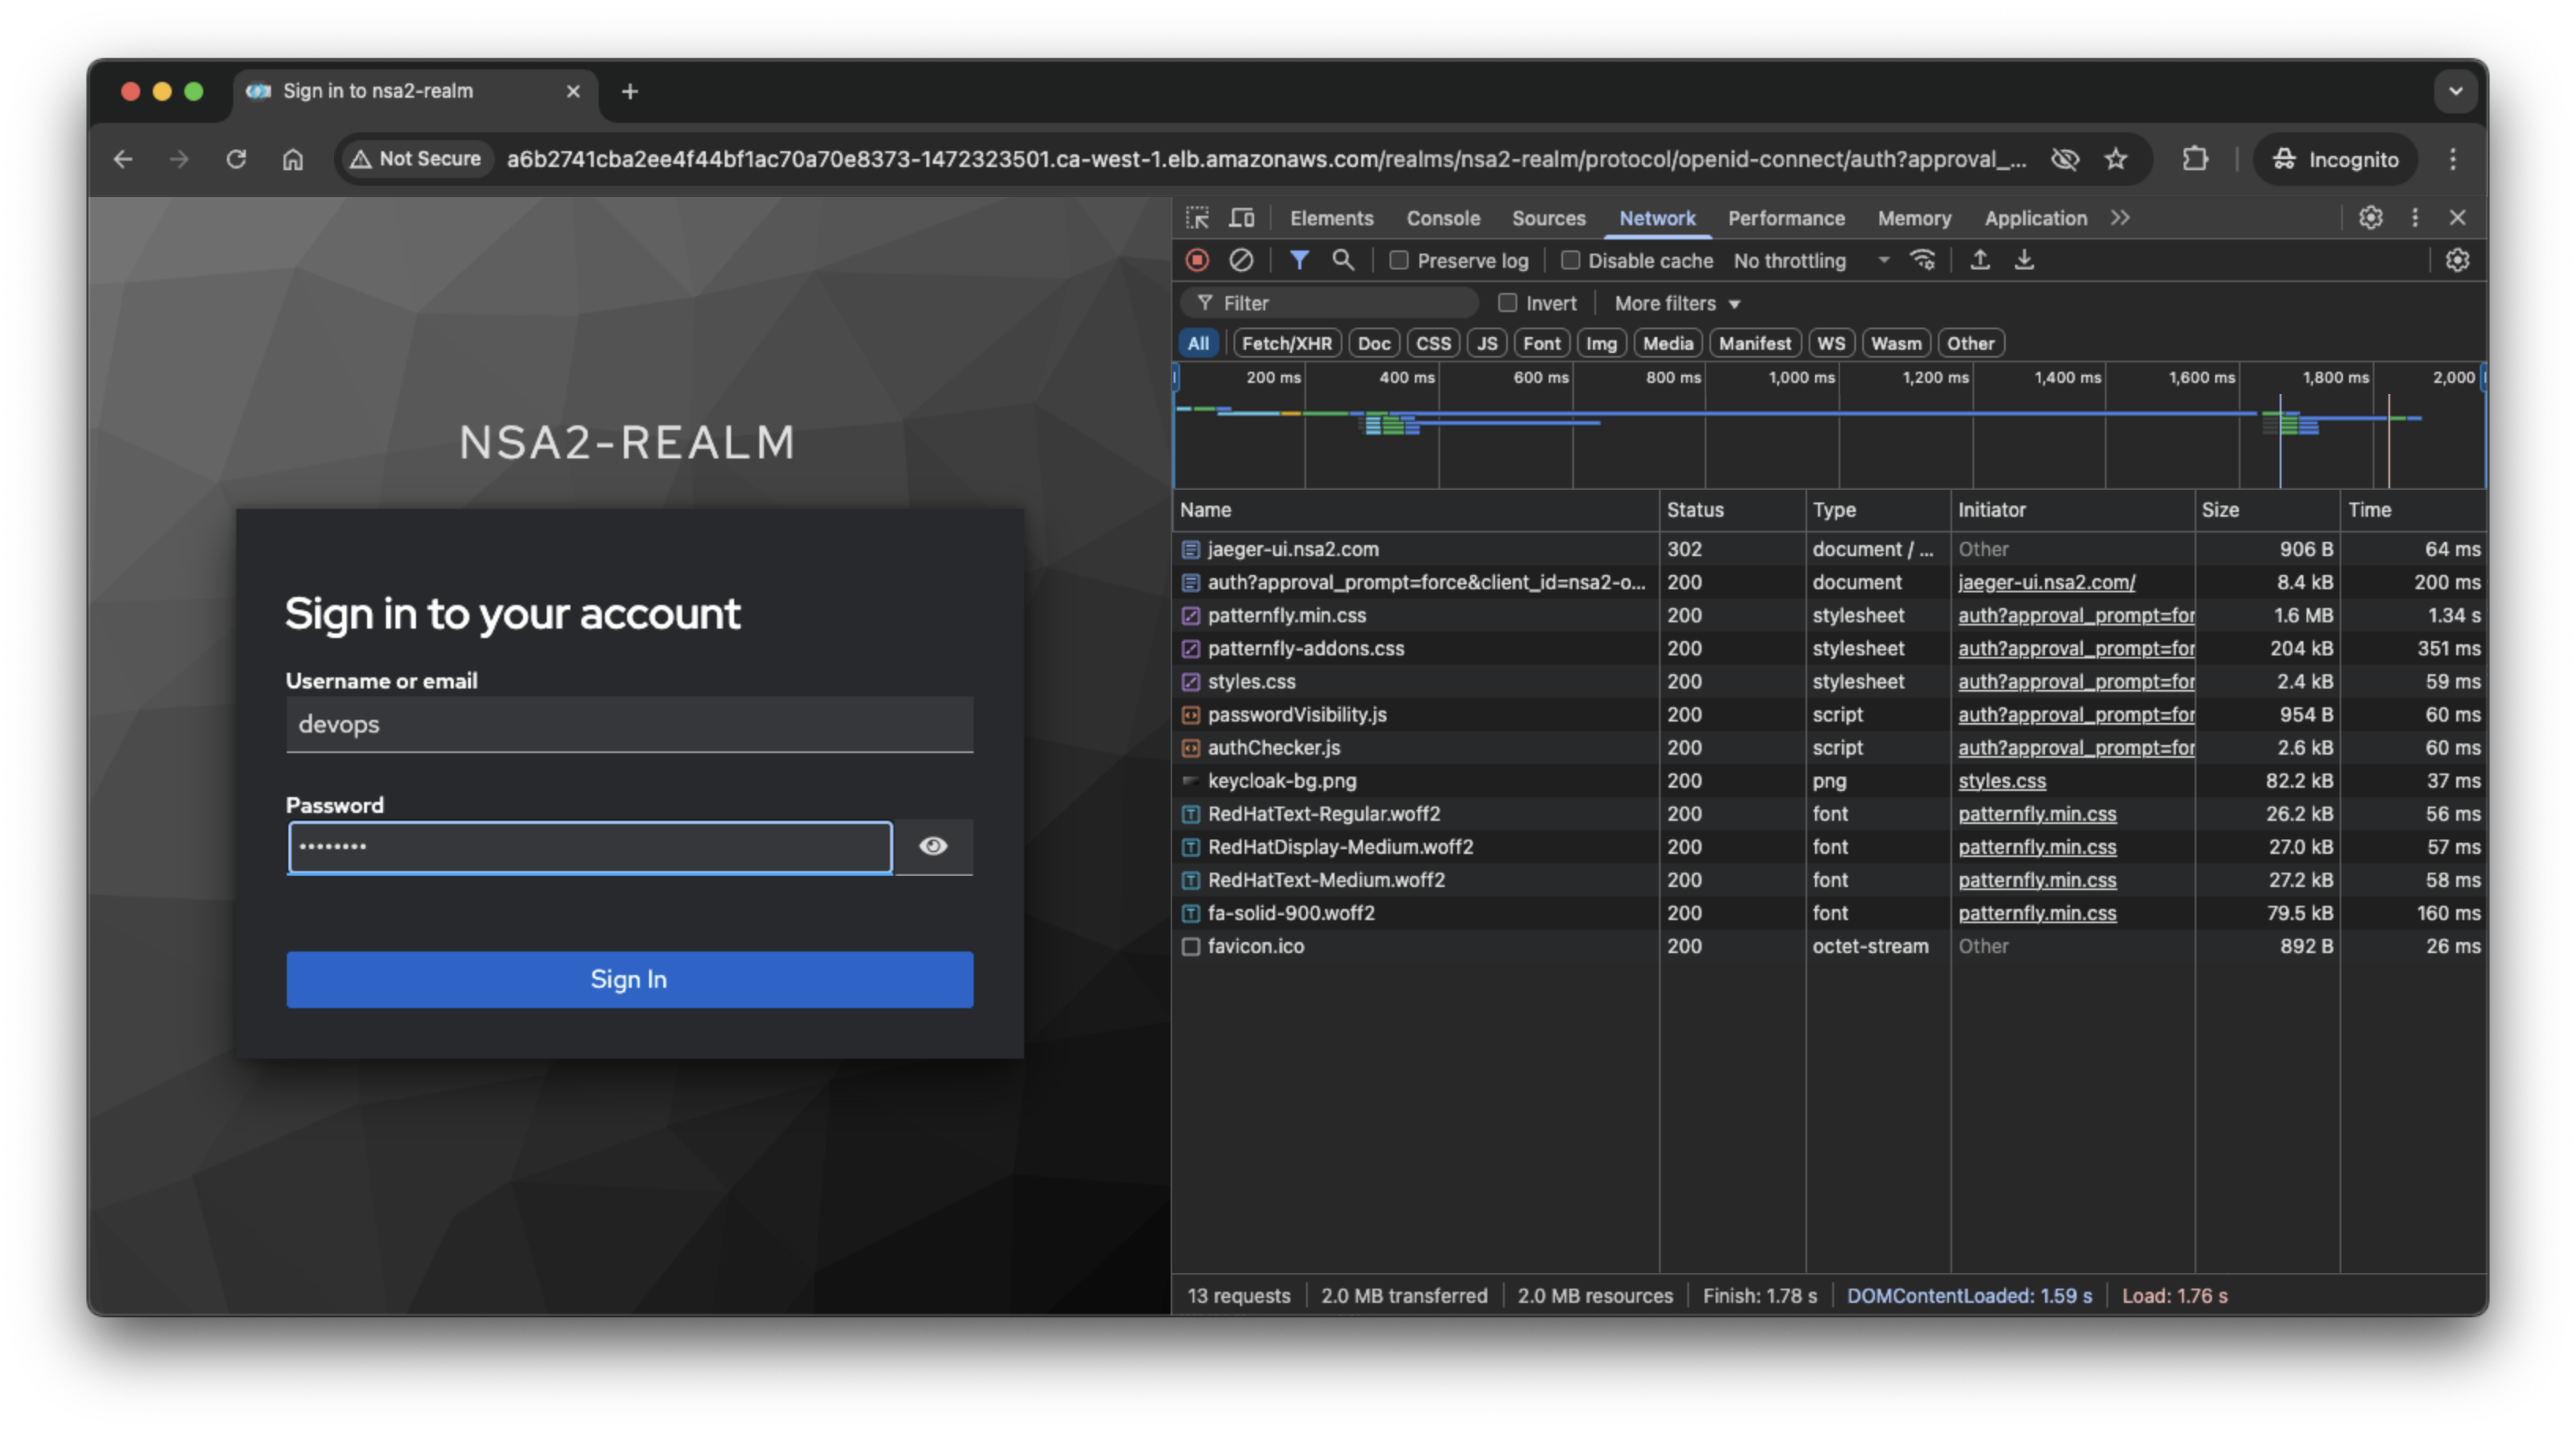2576x1432 pixels.
Task: Clear the network log
Action: pyautogui.click(x=1241, y=260)
